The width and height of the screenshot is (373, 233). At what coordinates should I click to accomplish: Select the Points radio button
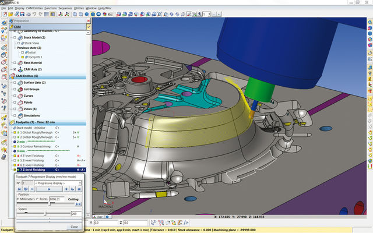tap(38, 199)
